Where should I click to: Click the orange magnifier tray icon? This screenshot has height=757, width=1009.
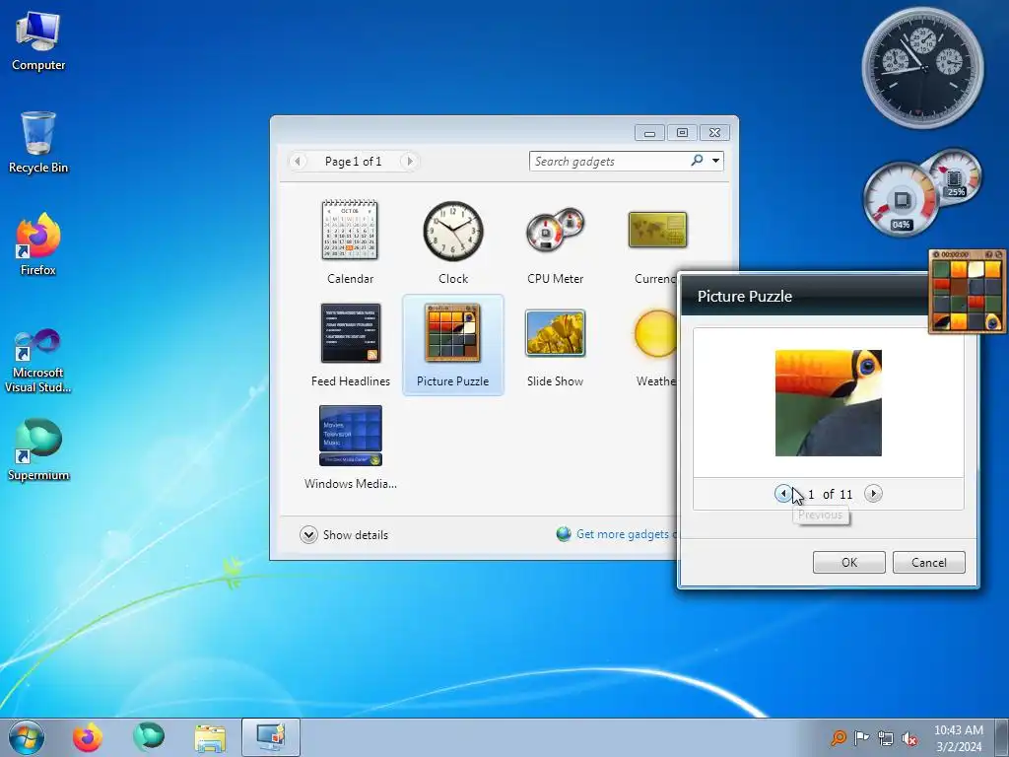[x=838, y=737]
